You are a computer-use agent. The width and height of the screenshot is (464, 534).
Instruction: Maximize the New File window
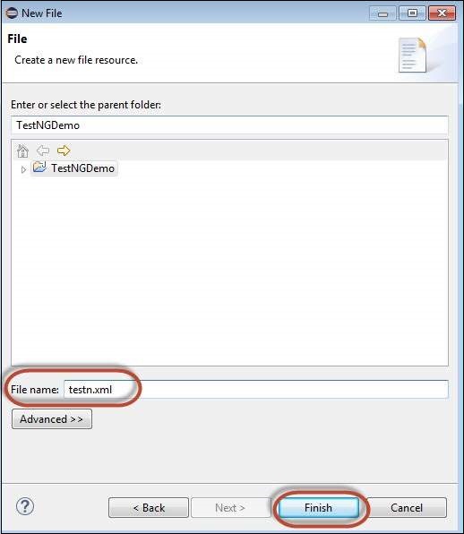pos(412,13)
